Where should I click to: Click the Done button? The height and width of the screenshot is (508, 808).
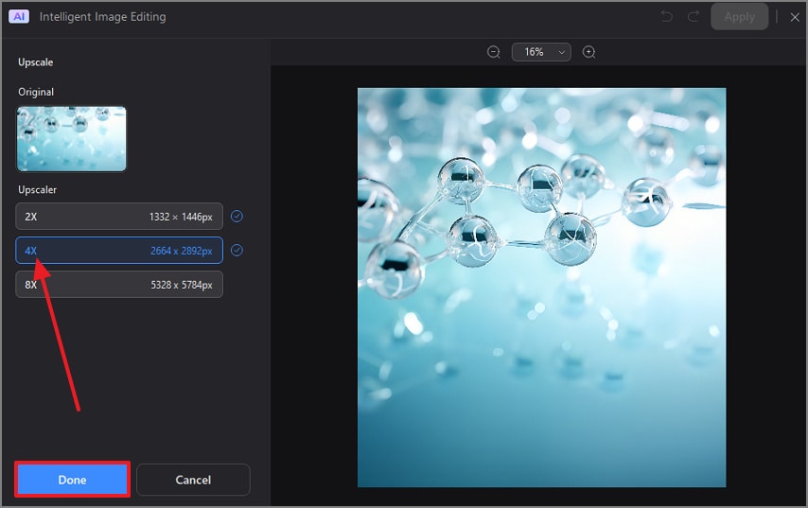pos(72,480)
